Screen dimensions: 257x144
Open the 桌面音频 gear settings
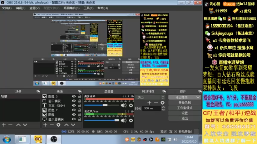131,105
